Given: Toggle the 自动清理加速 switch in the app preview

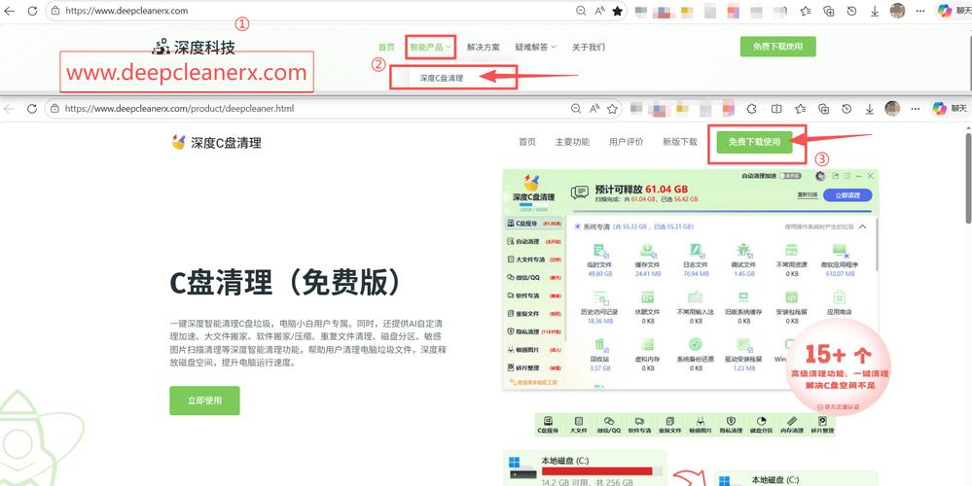Looking at the screenshot, I should pos(792,176).
